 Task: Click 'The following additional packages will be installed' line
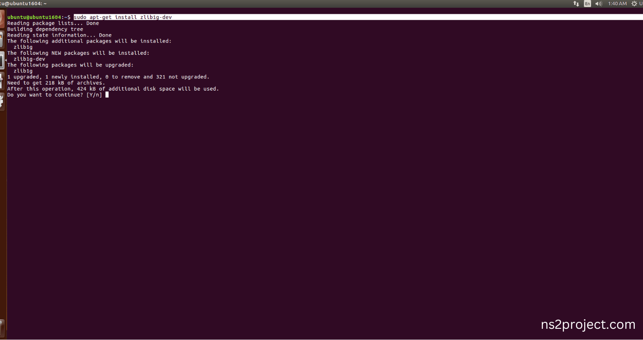pyautogui.click(x=90, y=41)
